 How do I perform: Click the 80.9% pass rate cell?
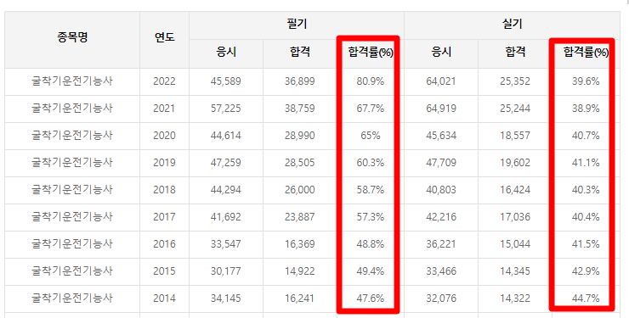(x=371, y=81)
